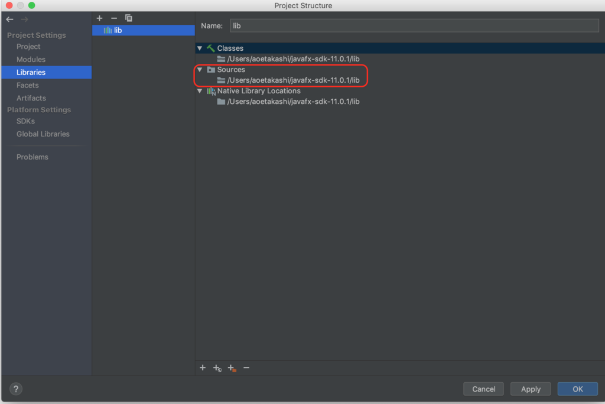The height and width of the screenshot is (404, 605).
Task: Select javafx-sdk path under Native Library Locations
Action: 293,102
